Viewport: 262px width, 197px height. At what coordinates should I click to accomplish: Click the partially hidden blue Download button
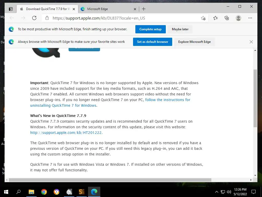tap(84, 50)
